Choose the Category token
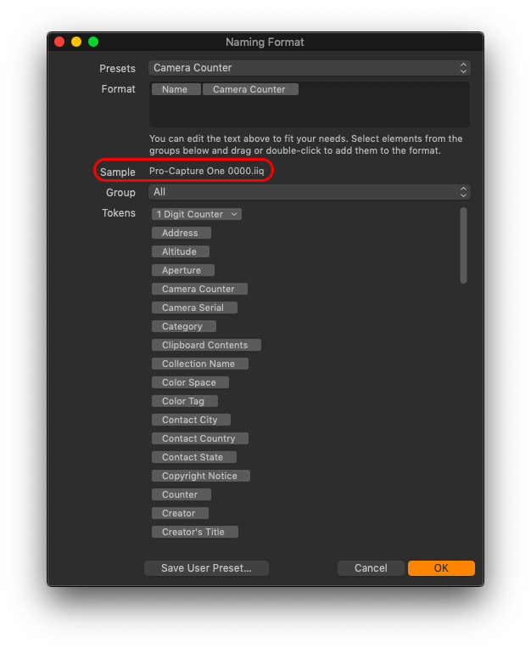Screen dimensions: 531x649 click(183, 326)
